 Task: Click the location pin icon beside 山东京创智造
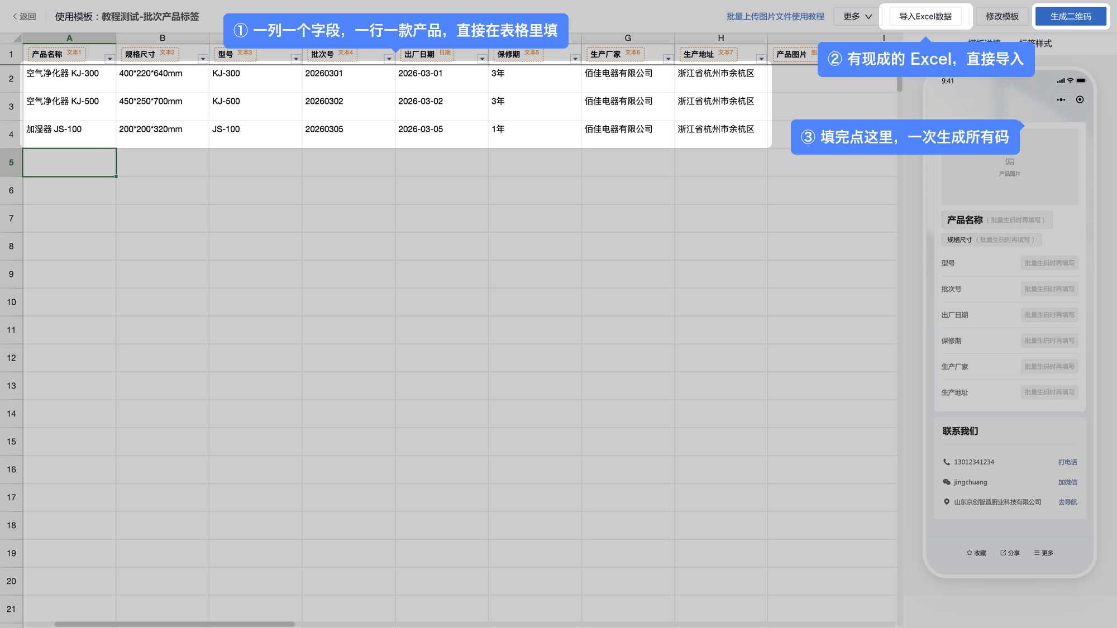[946, 502]
